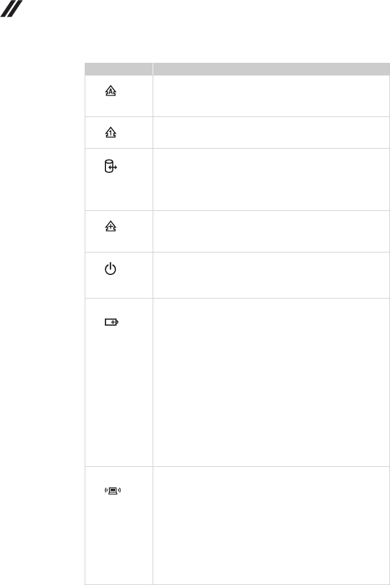Screen dimensions: 390x585
Task: Click blank description cell beside plus-arrow icon
Action: pos(271,231)
